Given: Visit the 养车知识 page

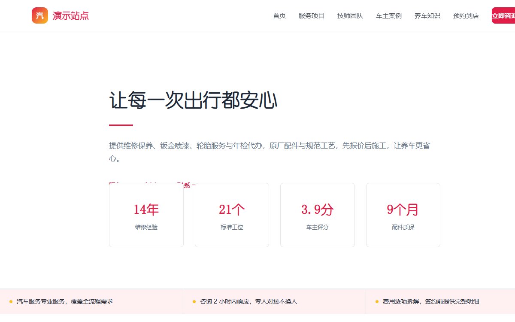Looking at the screenshot, I should [427, 16].
